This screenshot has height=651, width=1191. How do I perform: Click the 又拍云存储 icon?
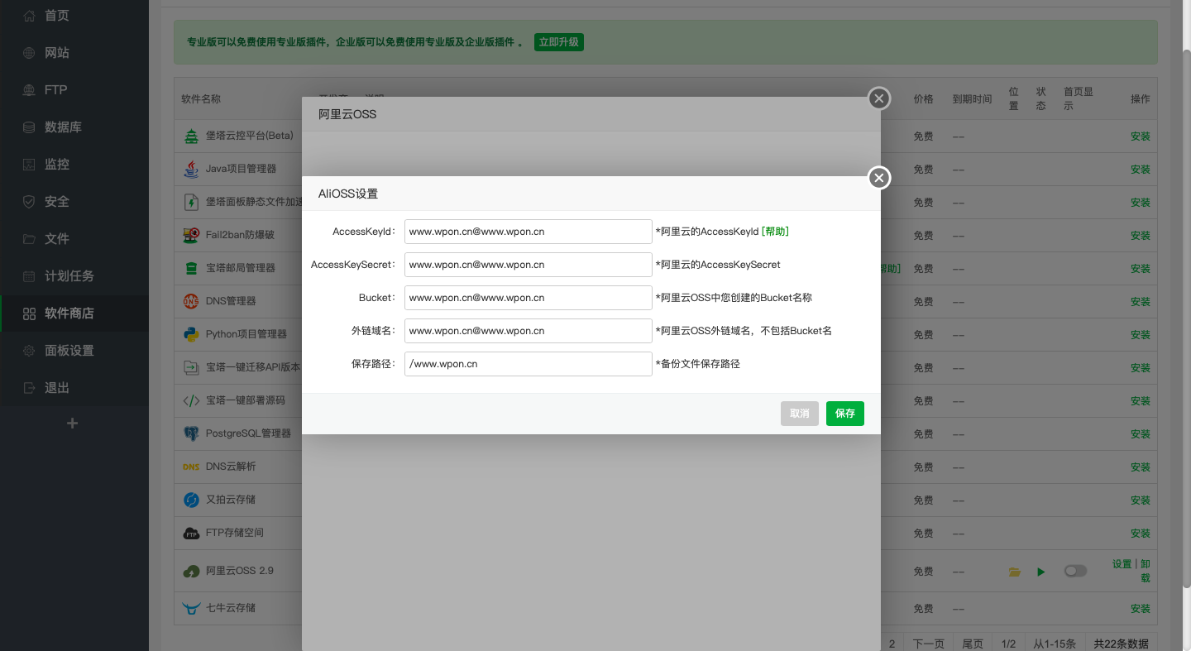(x=191, y=500)
